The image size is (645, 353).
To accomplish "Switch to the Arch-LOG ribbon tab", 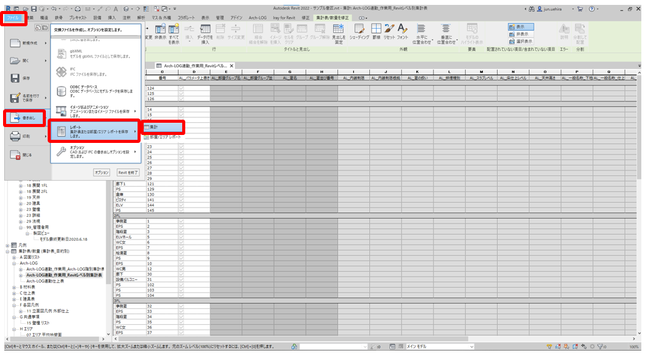I will click(257, 18).
